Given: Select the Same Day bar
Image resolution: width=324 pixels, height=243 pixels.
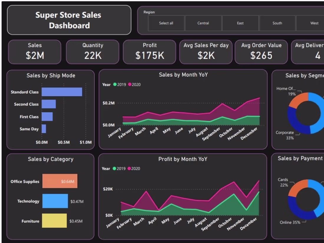Looking at the screenshot, I should (x=44, y=129).
